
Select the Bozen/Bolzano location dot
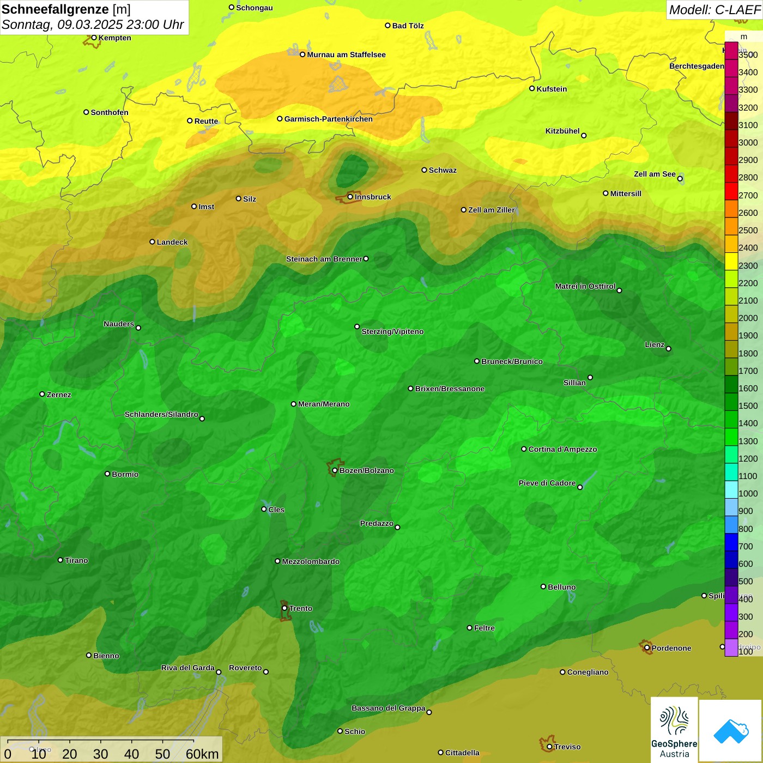click(335, 470)
